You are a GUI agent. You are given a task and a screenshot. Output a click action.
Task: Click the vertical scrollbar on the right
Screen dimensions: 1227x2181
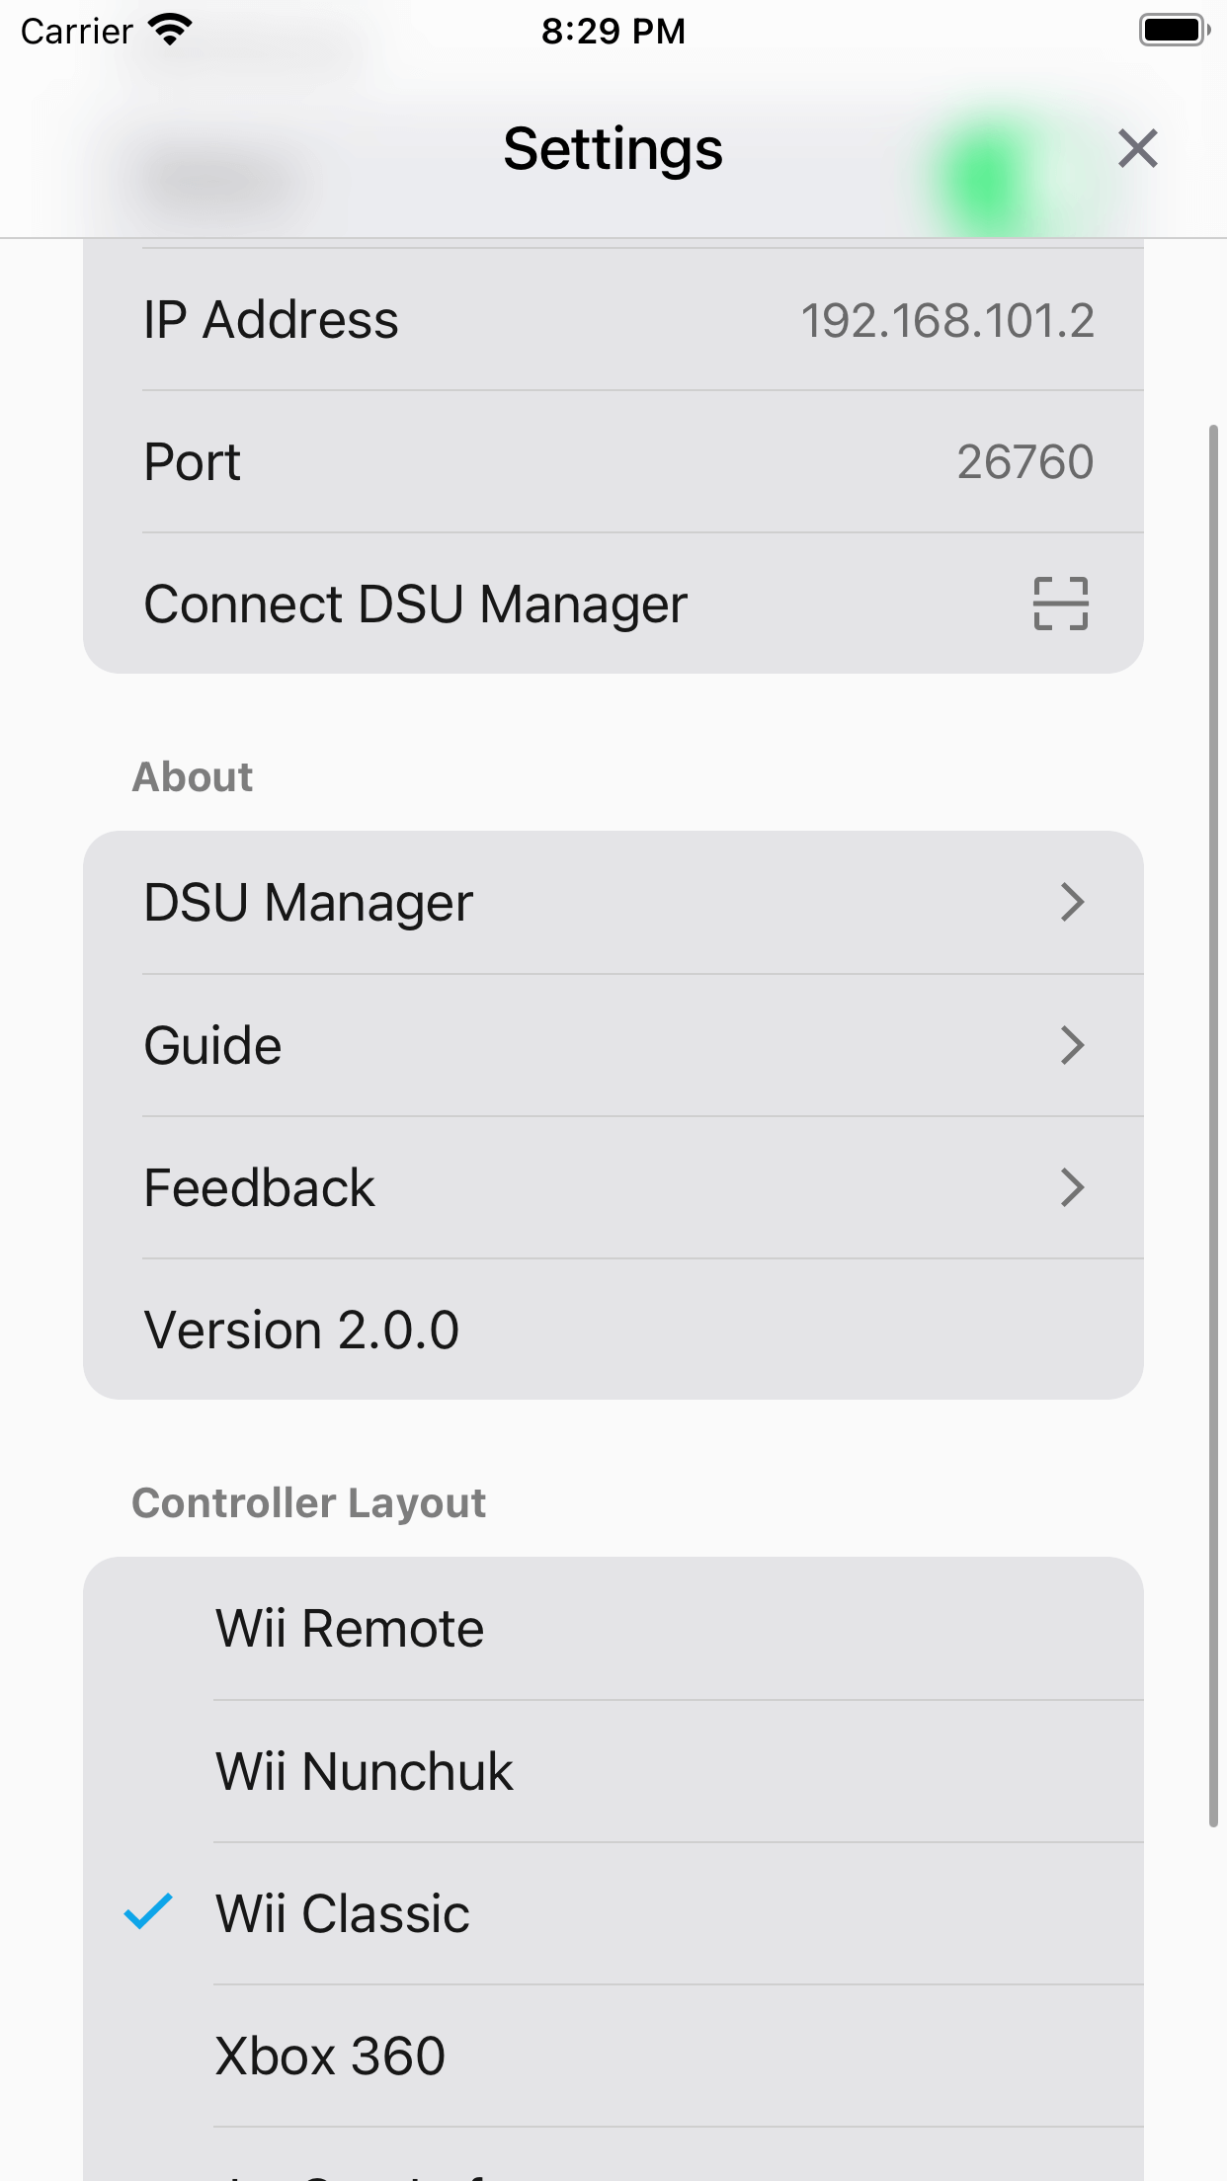(x=1213, y=1126)
